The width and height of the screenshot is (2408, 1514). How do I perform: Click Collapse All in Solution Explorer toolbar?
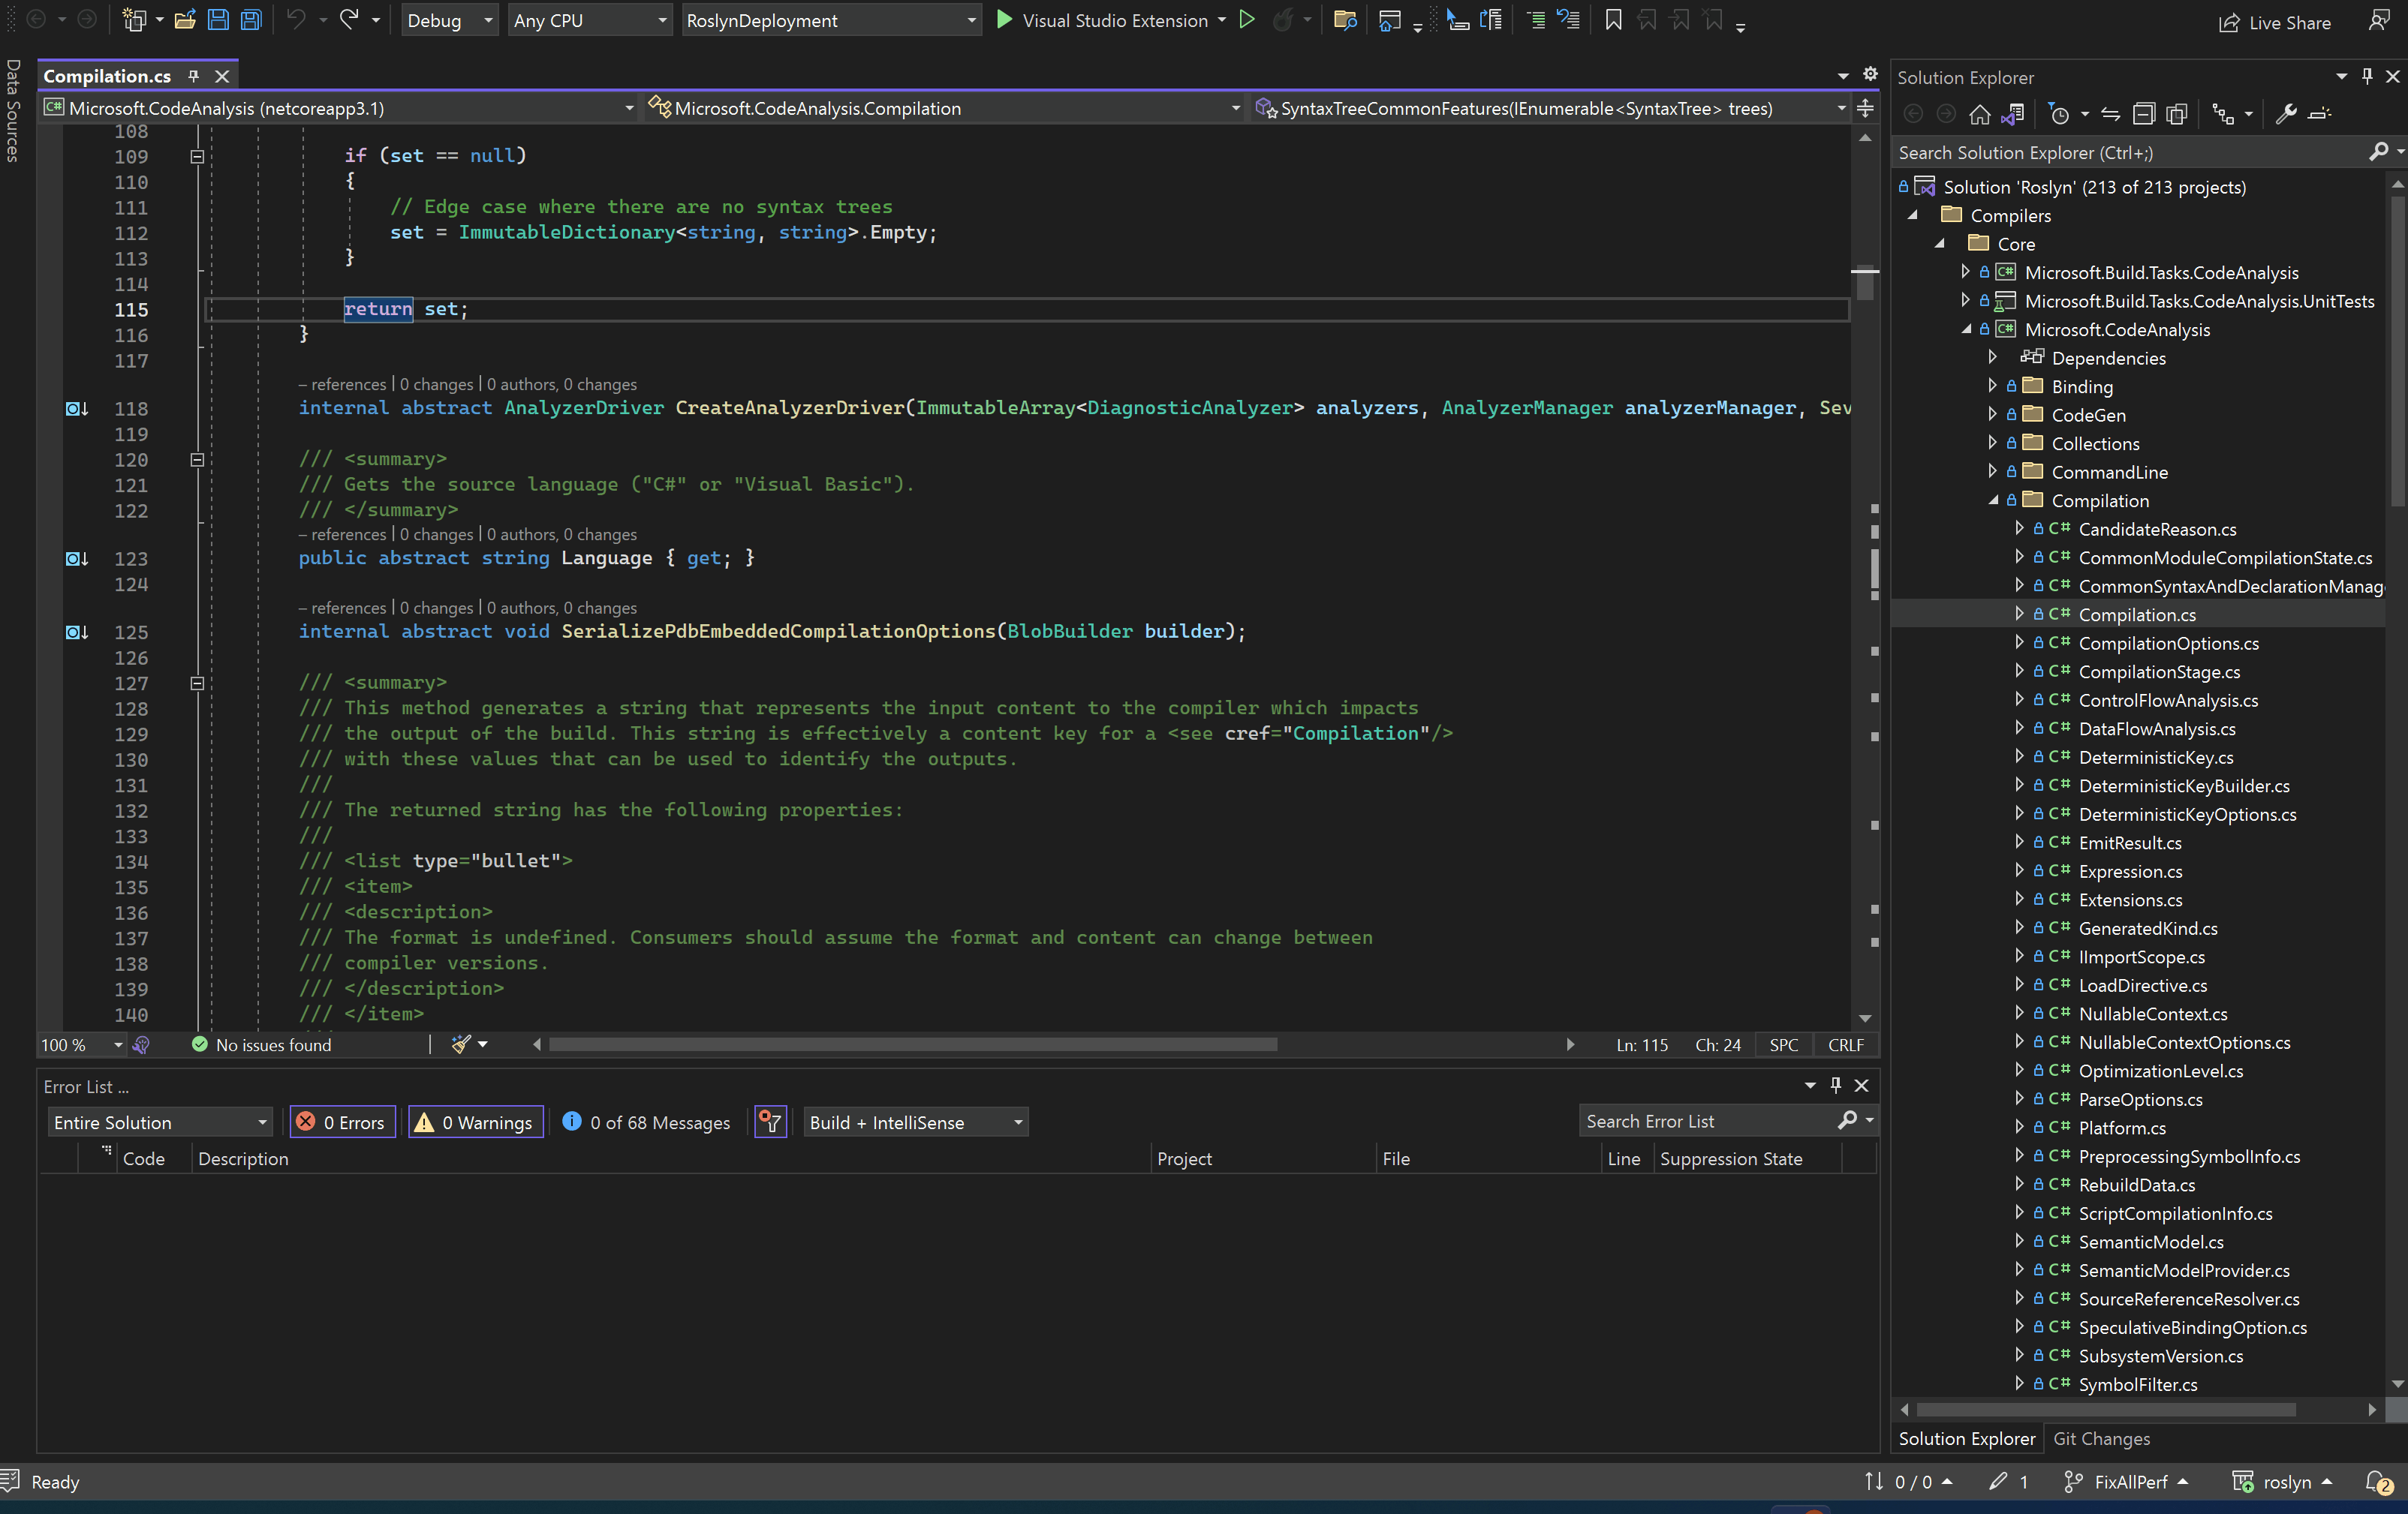pos(2143,115)
